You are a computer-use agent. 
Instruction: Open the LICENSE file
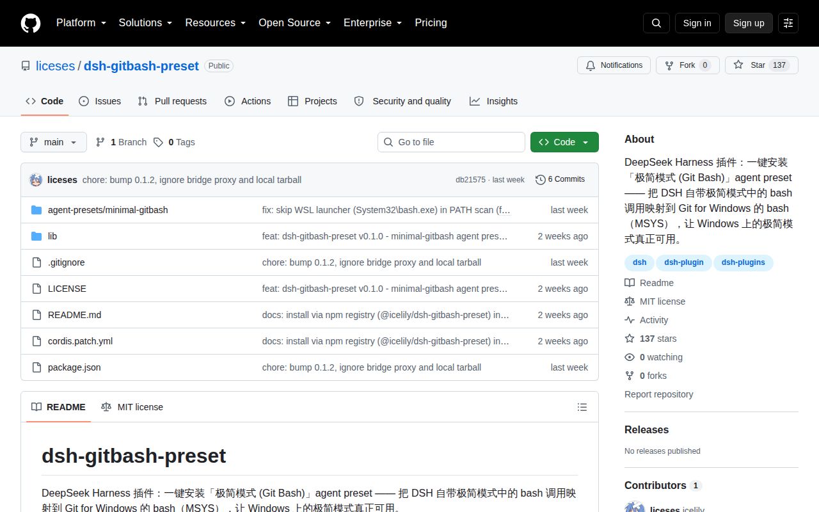pos(67,289)
